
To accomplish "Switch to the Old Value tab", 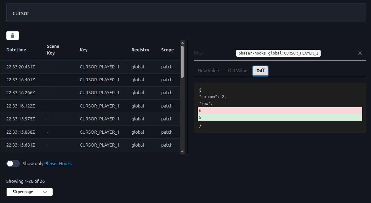I will [x=237, y=71].
